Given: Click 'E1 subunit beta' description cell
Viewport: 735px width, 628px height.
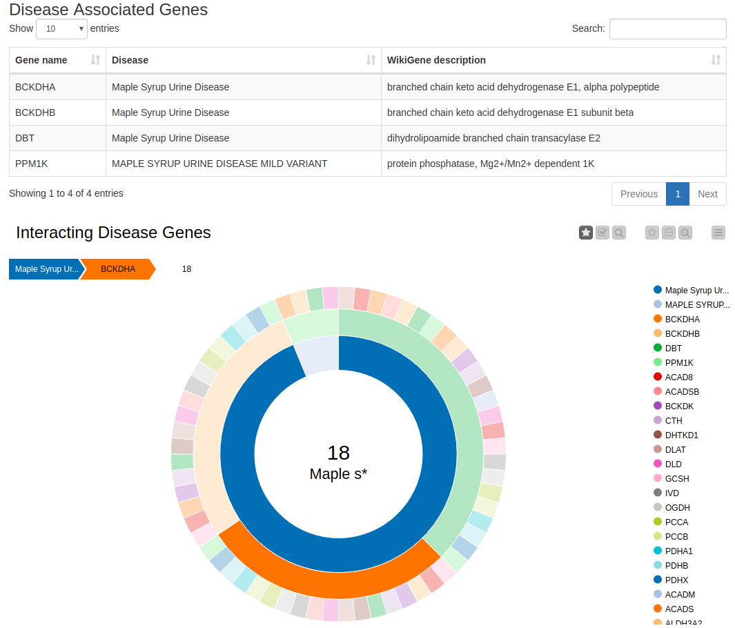Looking at the screenshot, I should pyautogui.click(x=553, y=112).
